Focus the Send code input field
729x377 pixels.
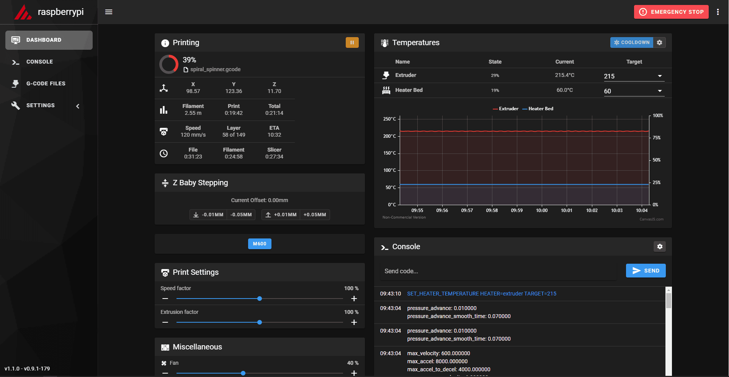pos(499,271)
